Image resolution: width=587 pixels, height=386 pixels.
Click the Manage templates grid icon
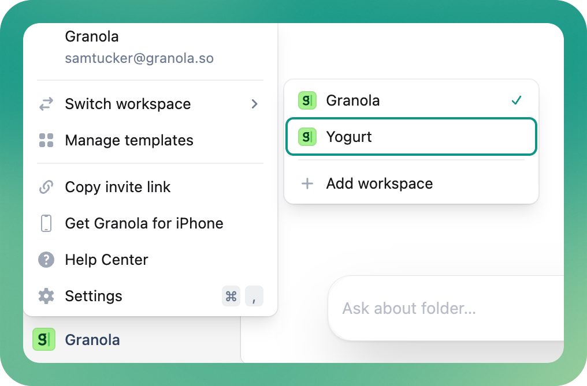tap(46, 140)
